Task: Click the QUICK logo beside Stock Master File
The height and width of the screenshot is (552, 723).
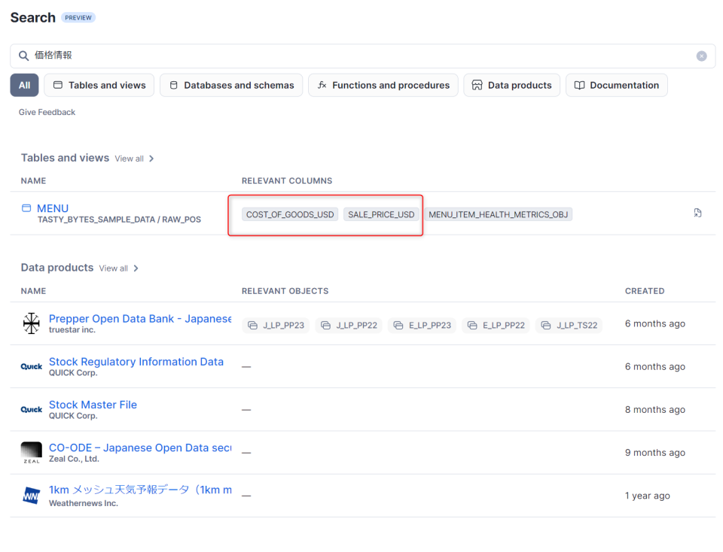Action: tap(31, 410)
